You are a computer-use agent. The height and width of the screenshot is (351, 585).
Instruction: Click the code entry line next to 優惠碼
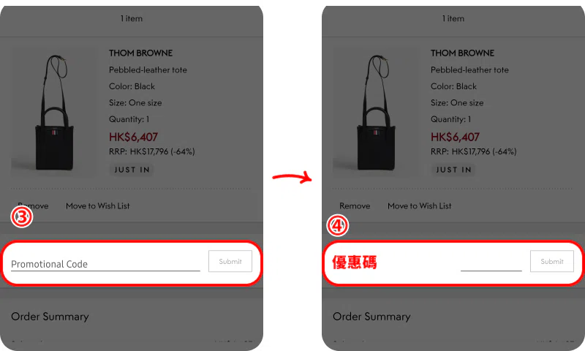click(491, 265)
